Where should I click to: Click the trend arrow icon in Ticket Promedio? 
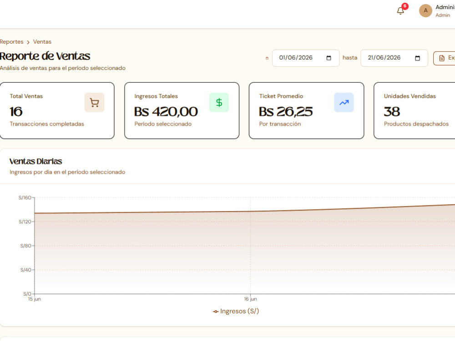(344, 102)
